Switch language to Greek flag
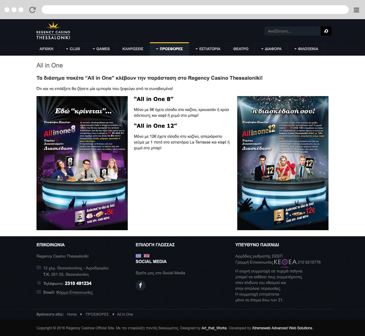This screenshot has height=336, width=365. tap(138, 256)
